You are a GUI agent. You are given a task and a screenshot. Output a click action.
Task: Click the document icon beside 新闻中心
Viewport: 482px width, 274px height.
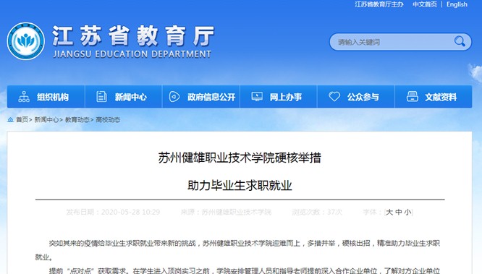tap(101, 97)
